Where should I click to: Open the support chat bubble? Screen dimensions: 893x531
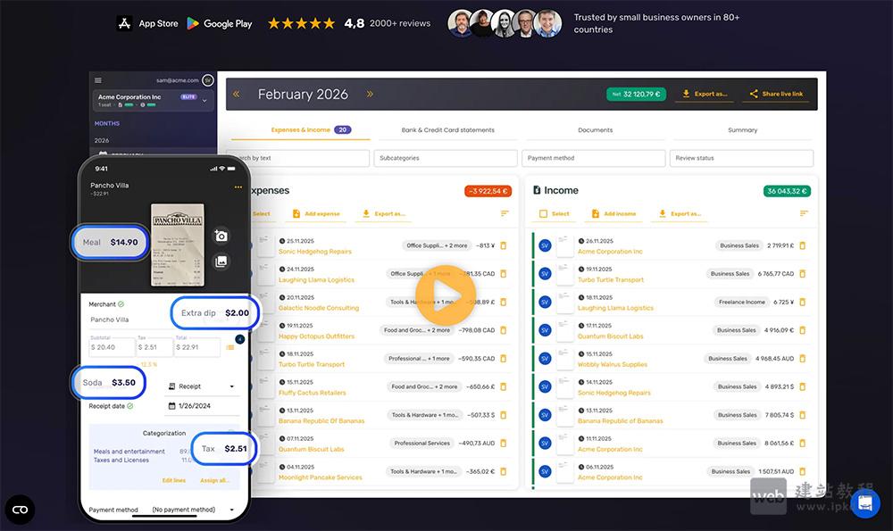pyautogui.click(x=864, y=503)
